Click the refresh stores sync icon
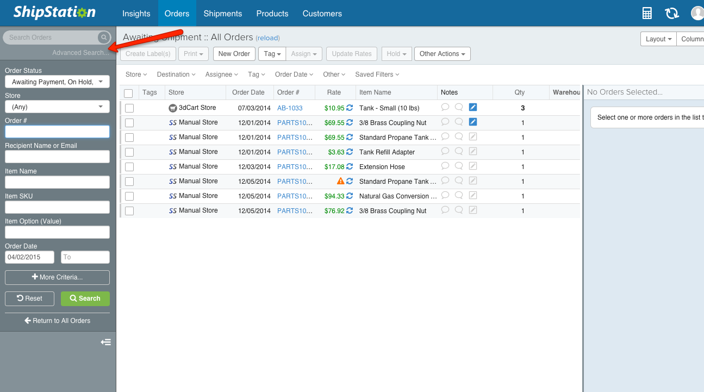This screenshot has width=704, height=392. coord(671,14)
